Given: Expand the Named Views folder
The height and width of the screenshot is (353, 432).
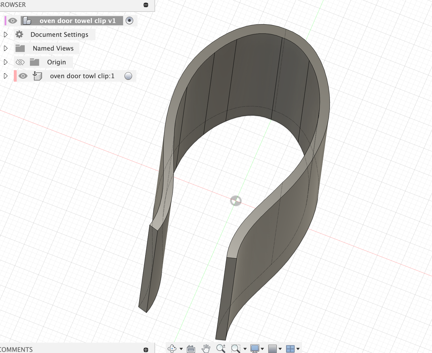Looking at the screenshot, I should click(5, 48).
